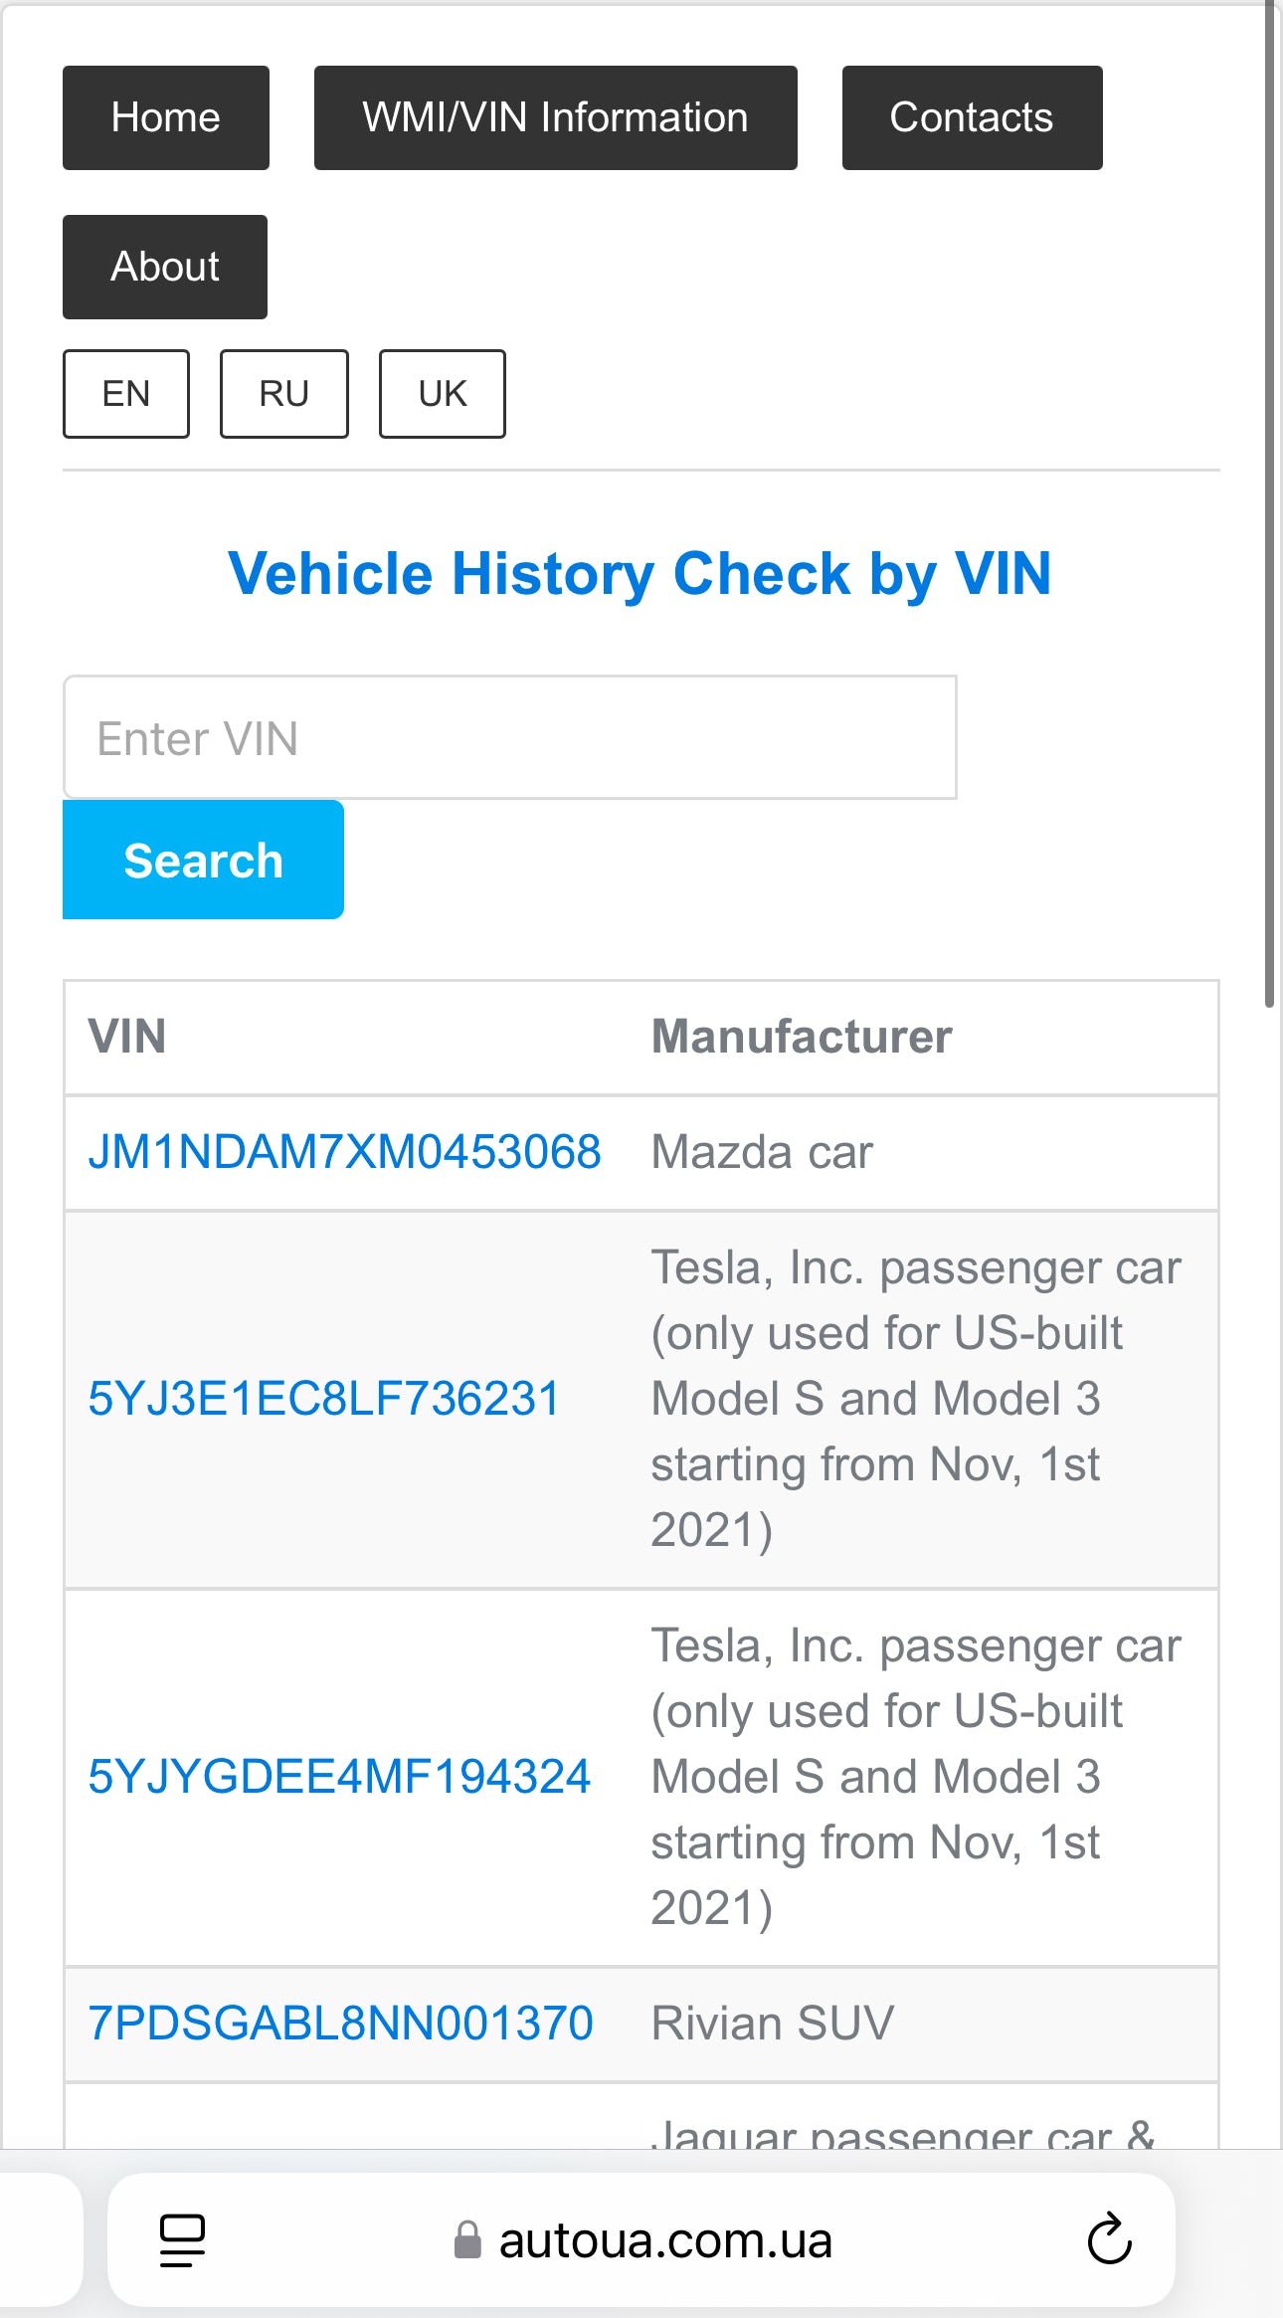Tap the previous tab card at bottom-left
The height and width of the screenshot is (2318, 1283).
point(40,2239)
